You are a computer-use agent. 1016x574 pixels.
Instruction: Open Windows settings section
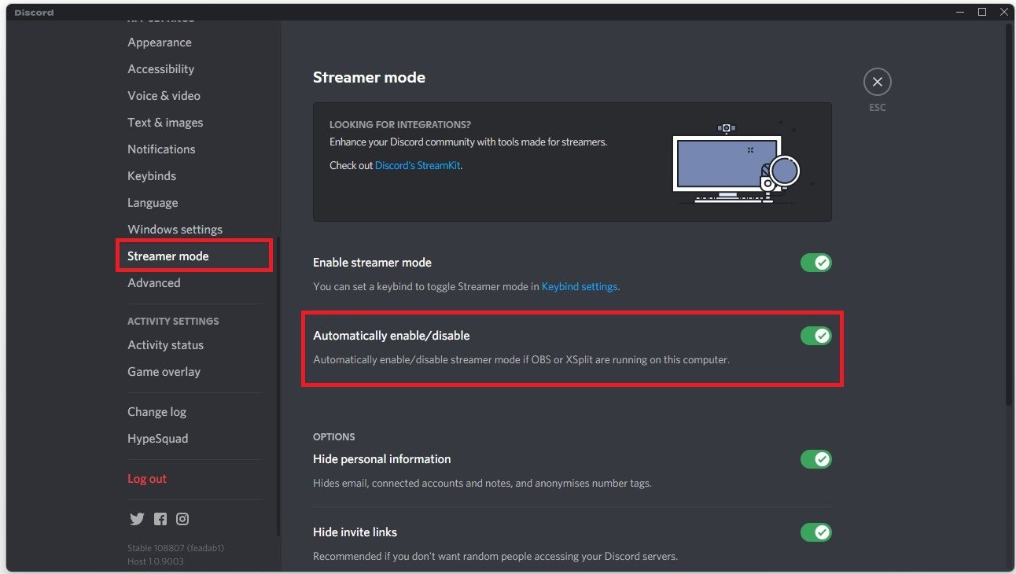(x=175, y=229)
